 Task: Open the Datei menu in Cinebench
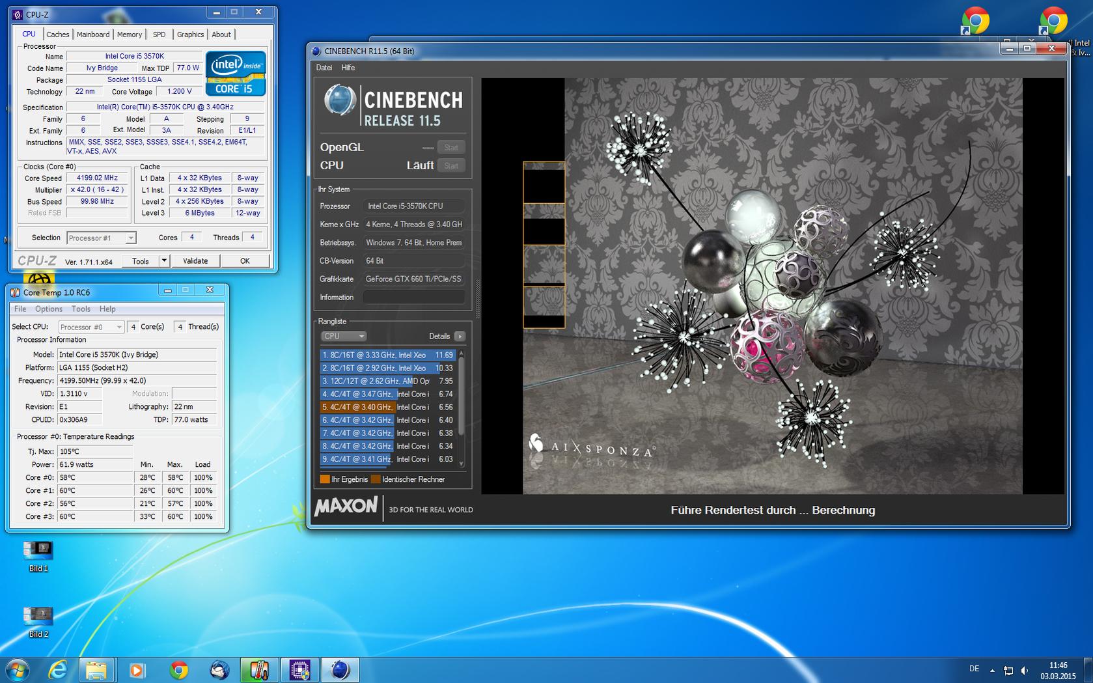[324, 68]
